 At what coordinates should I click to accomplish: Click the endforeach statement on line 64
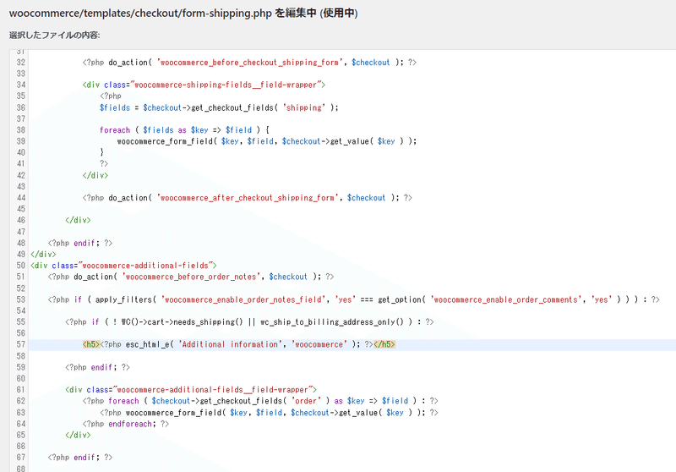132,424
